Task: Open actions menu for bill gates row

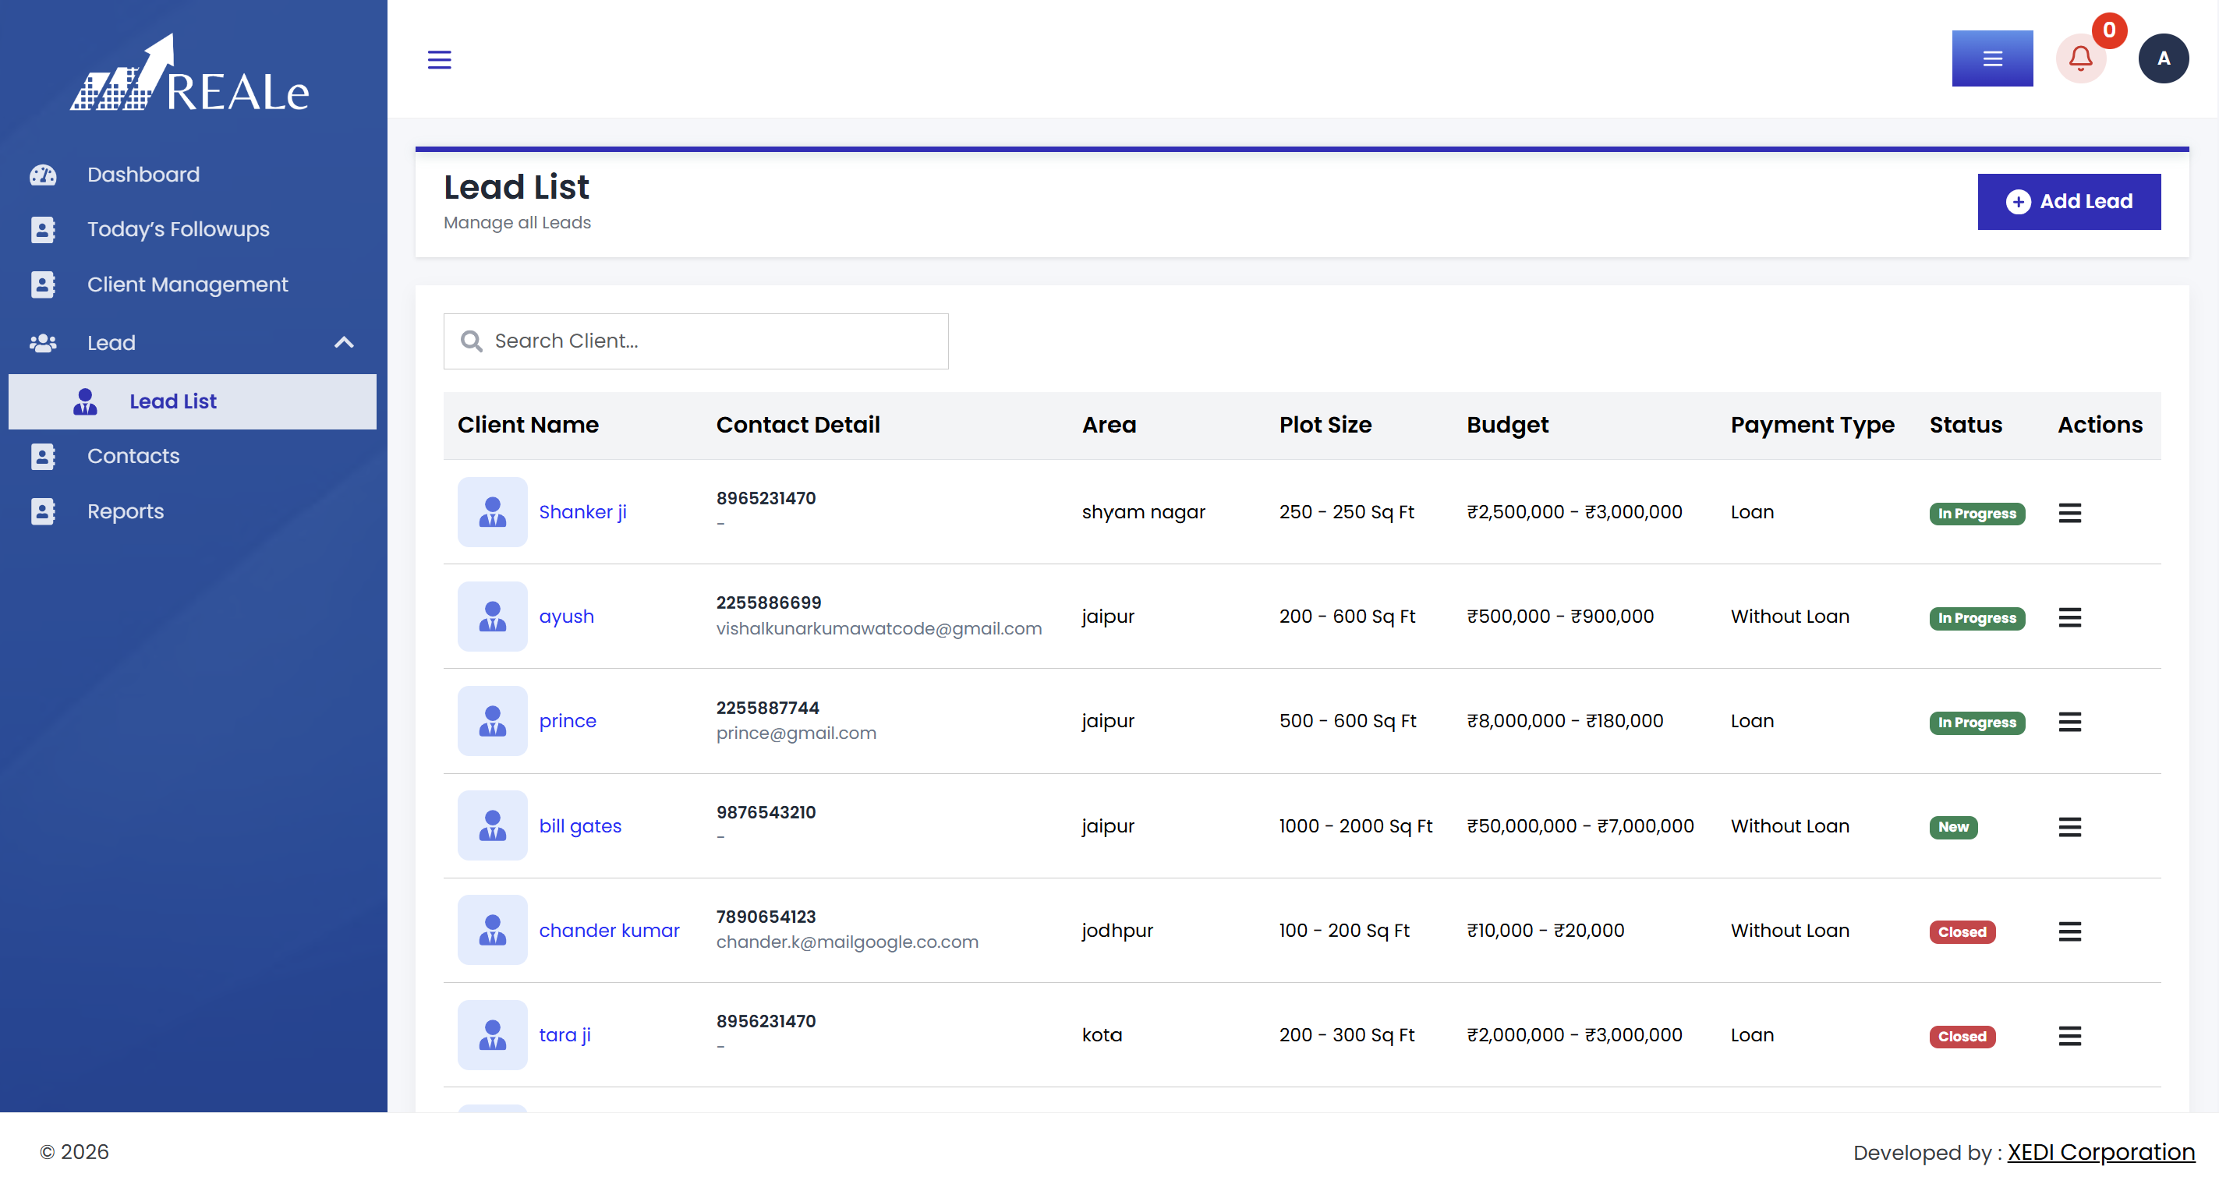Action: tap(2069, 827)
